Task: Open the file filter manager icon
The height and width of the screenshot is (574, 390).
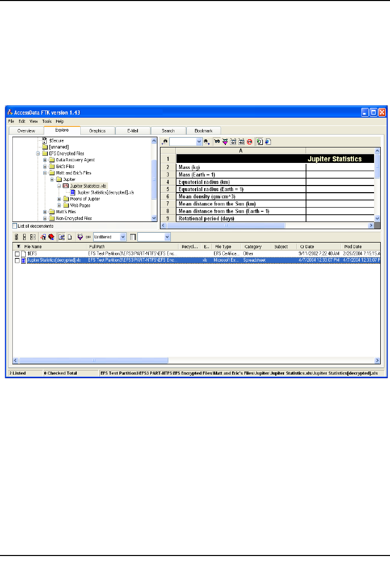Action: point(80,237)
